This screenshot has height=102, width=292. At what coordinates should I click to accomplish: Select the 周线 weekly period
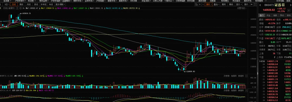[21, 4]
